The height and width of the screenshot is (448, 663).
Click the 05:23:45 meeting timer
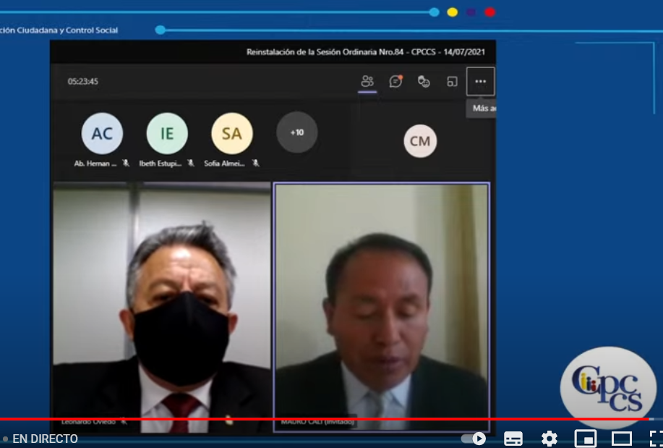point(83,81)
